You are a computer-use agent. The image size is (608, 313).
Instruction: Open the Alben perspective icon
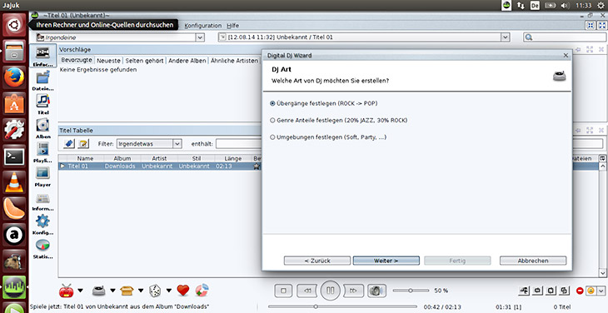coord(42,125)
